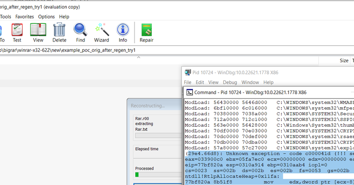Image resolution: width=354 pixels, height=185 pixels.
Task: Open the WinDbg File menu
Action: point(188,82)
